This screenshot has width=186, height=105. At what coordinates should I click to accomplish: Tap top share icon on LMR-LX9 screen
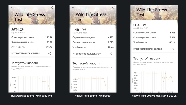tap(113, 8)
